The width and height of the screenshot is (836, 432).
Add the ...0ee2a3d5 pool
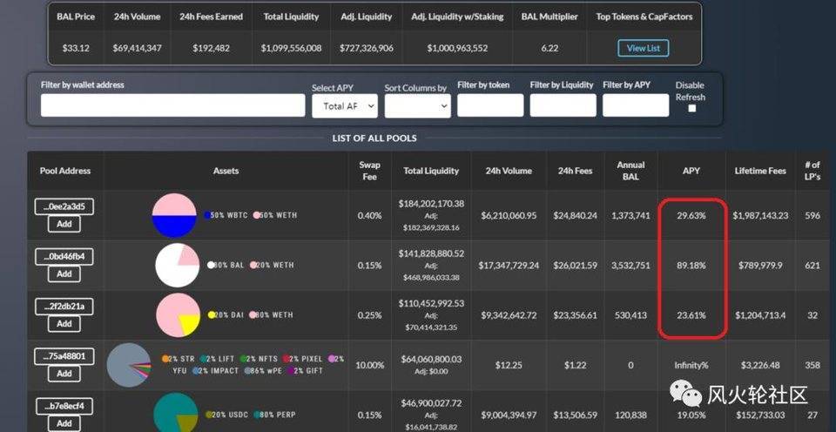click(x=64, y=224)
